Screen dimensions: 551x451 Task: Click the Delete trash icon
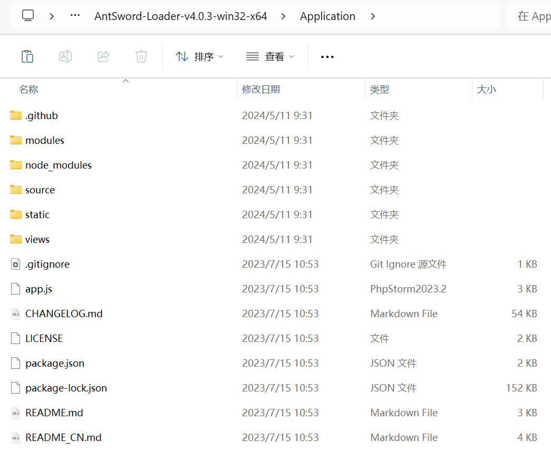click(141, 56)
